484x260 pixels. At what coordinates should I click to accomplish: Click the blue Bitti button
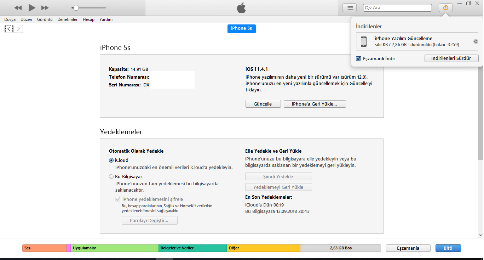click(x=448, y=248)
